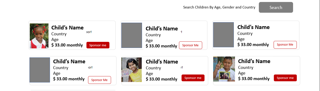Image resolution: width=320 pixels, height=91 pixels.
Task: Open Child's Name beside red-bows girl photo
Action: pyautogui.click(x=67, y=28)
